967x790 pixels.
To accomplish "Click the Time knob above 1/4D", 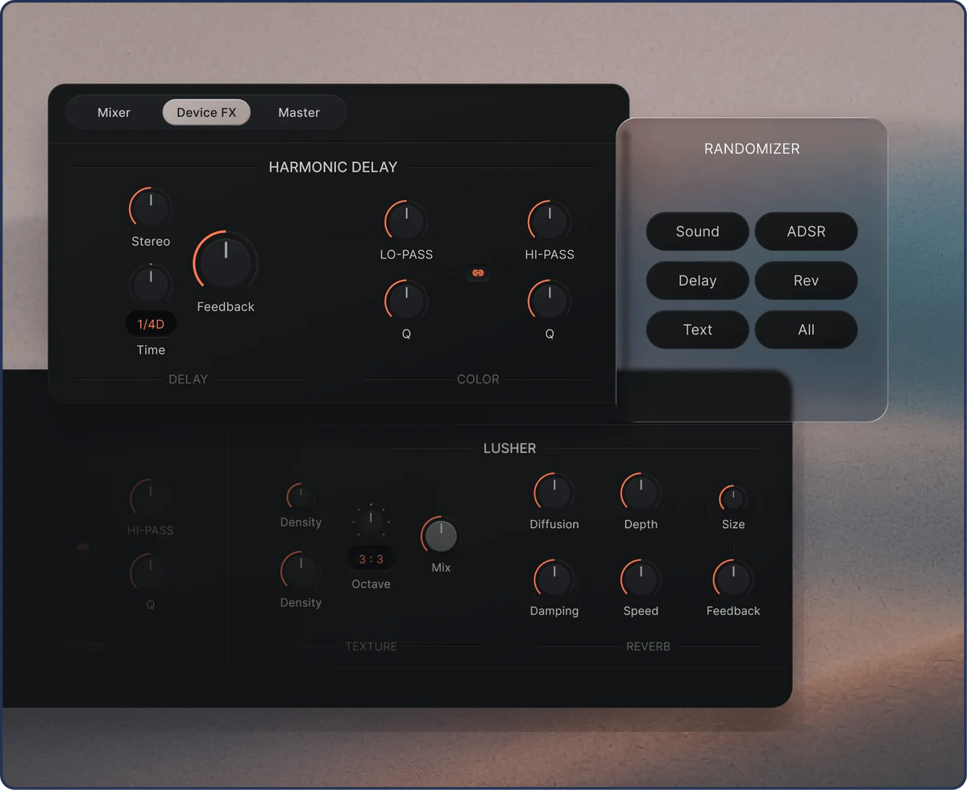I will click(x=151, y=284).
